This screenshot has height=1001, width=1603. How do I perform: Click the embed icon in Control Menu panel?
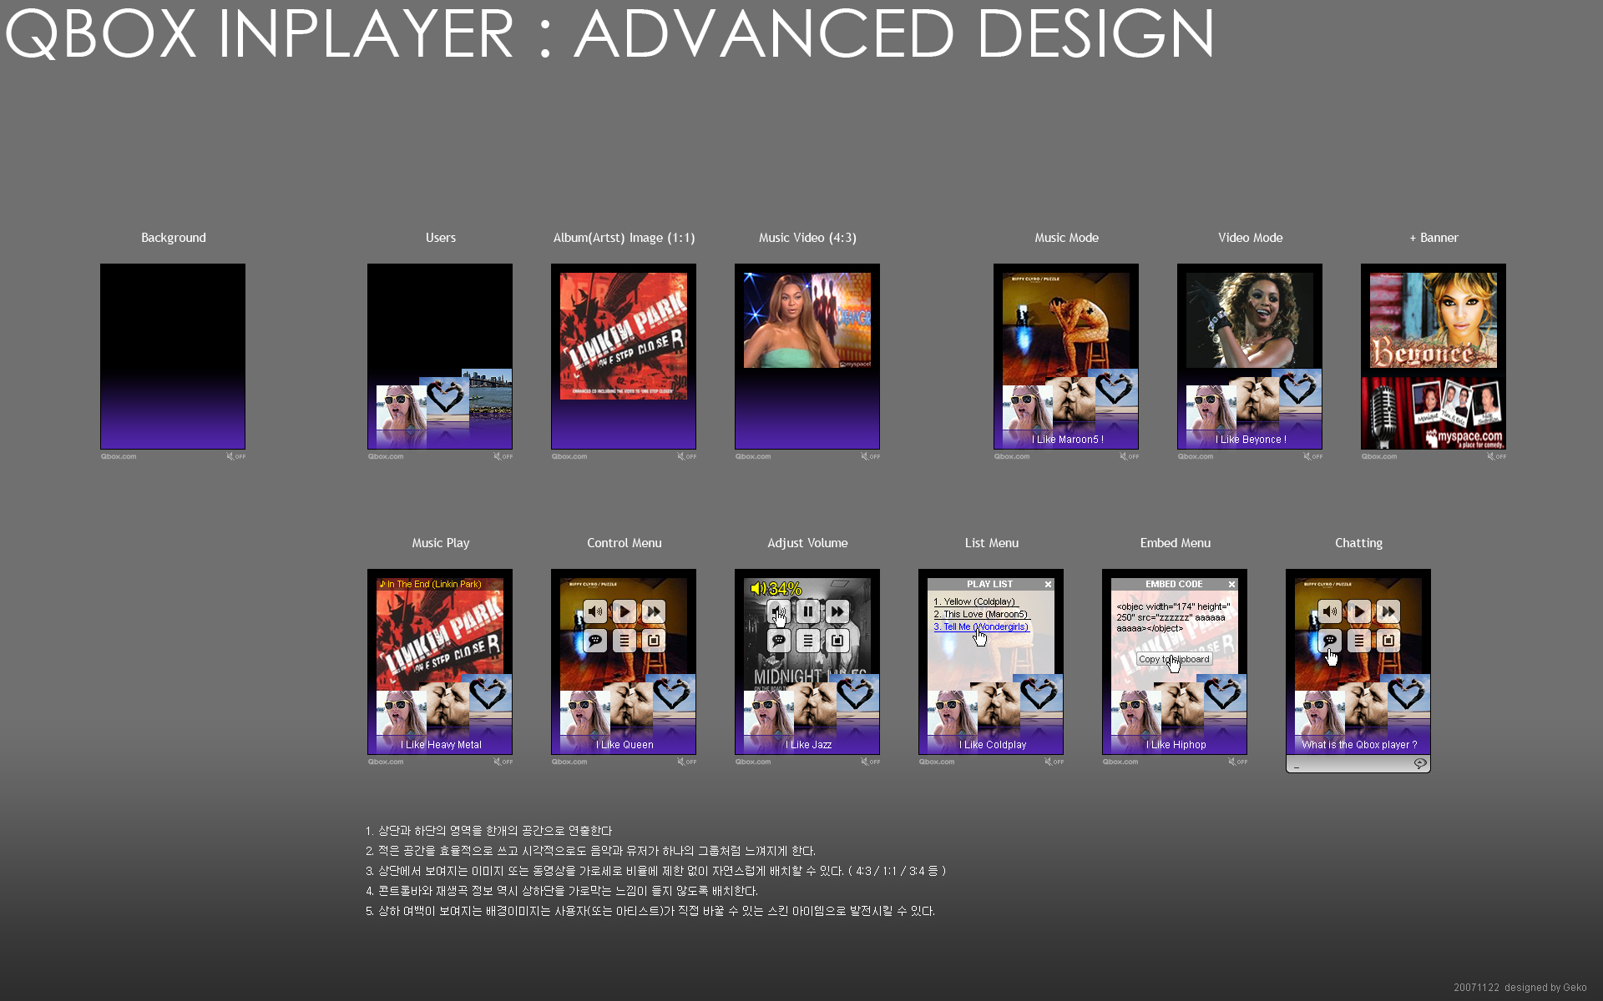tap(654, 641)
